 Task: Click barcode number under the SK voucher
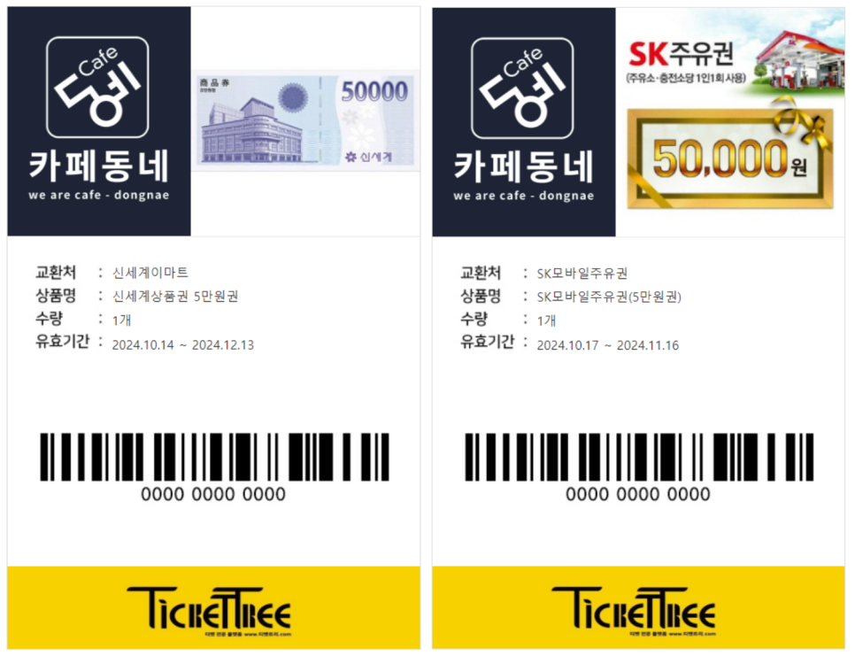(638, 495)
